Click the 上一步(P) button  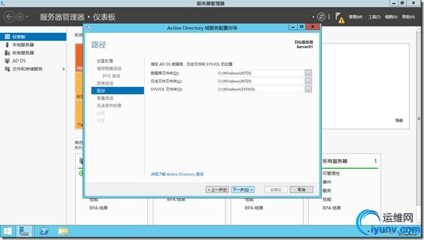click(x=217, y=190)
